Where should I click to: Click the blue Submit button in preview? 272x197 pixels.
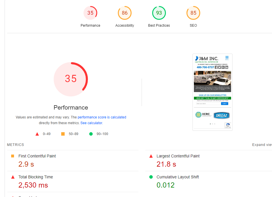pyautogui.click(x=225, y=104)
